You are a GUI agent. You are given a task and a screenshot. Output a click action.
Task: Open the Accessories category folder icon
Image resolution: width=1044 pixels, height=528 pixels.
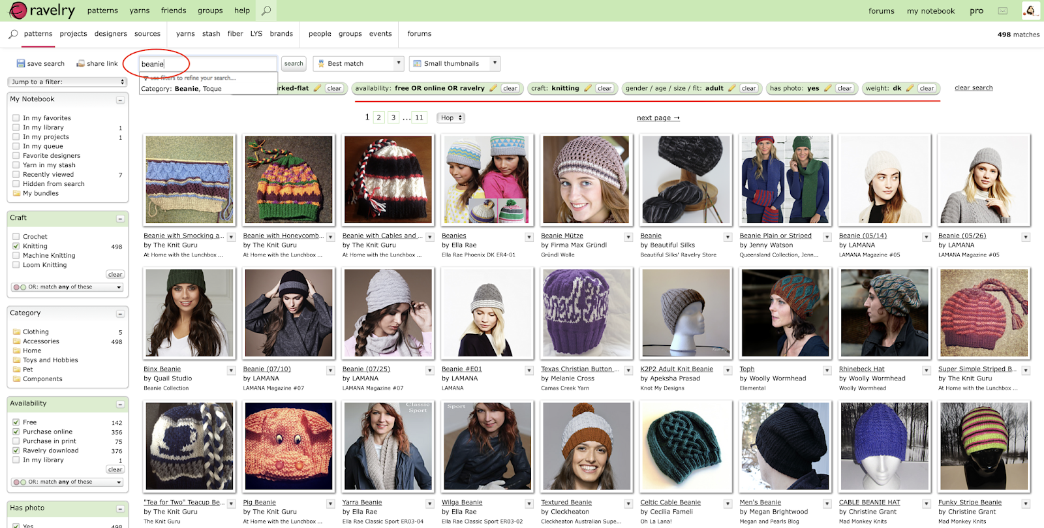(16, 341)
